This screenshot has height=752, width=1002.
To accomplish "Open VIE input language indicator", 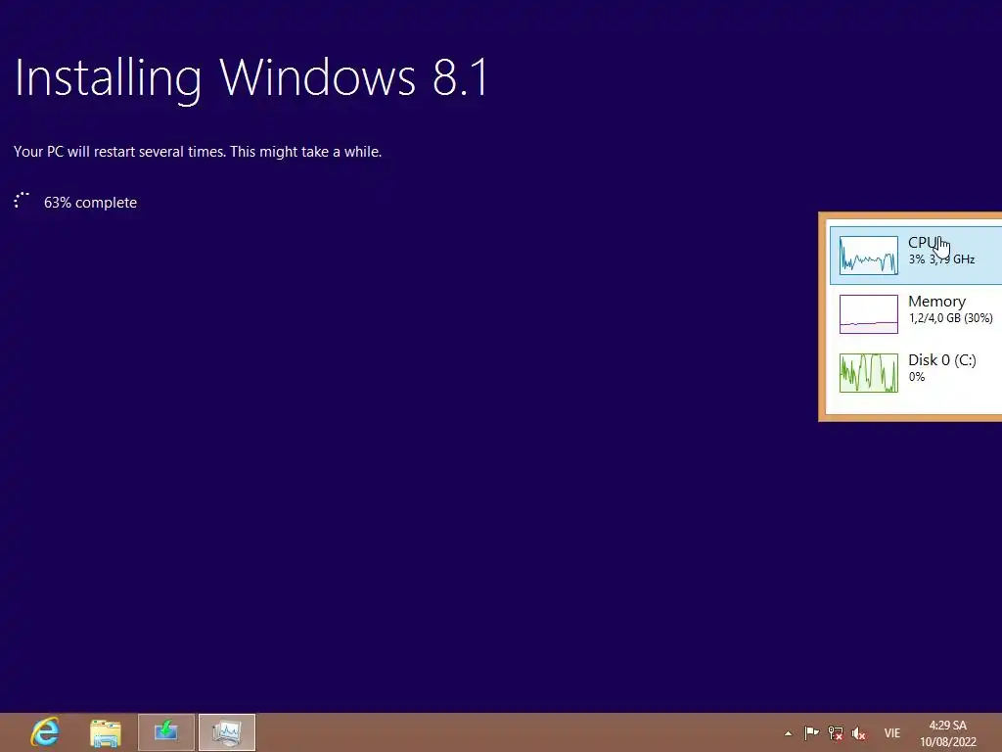I will tap(892, 732).
